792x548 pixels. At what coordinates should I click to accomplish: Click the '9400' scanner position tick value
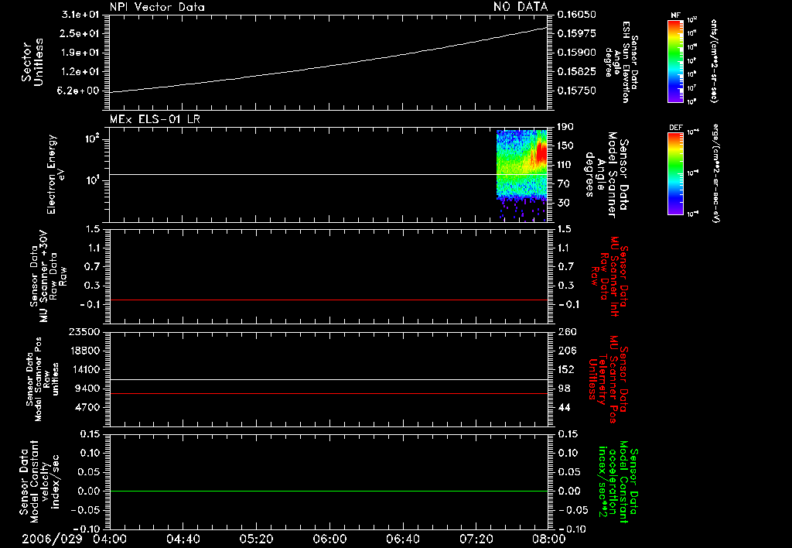(x=87, y=389)
